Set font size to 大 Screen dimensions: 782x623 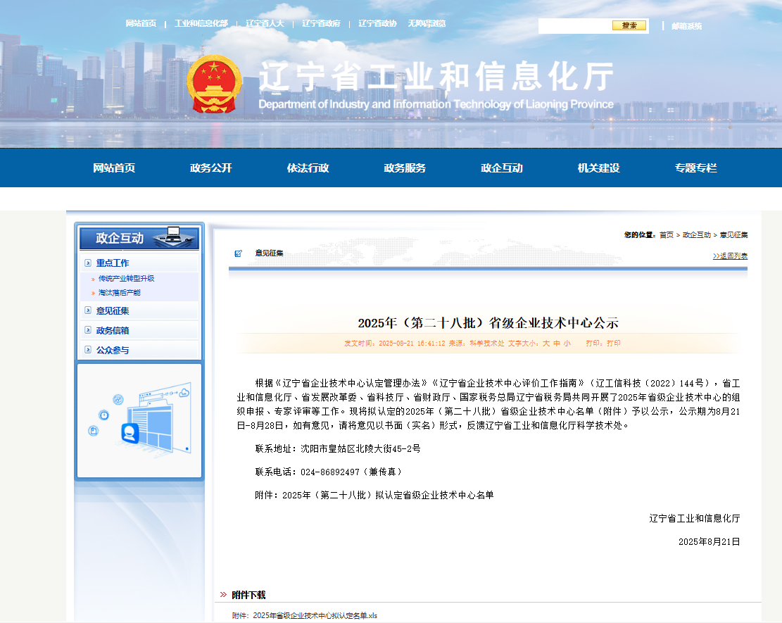tap(546, 343)
